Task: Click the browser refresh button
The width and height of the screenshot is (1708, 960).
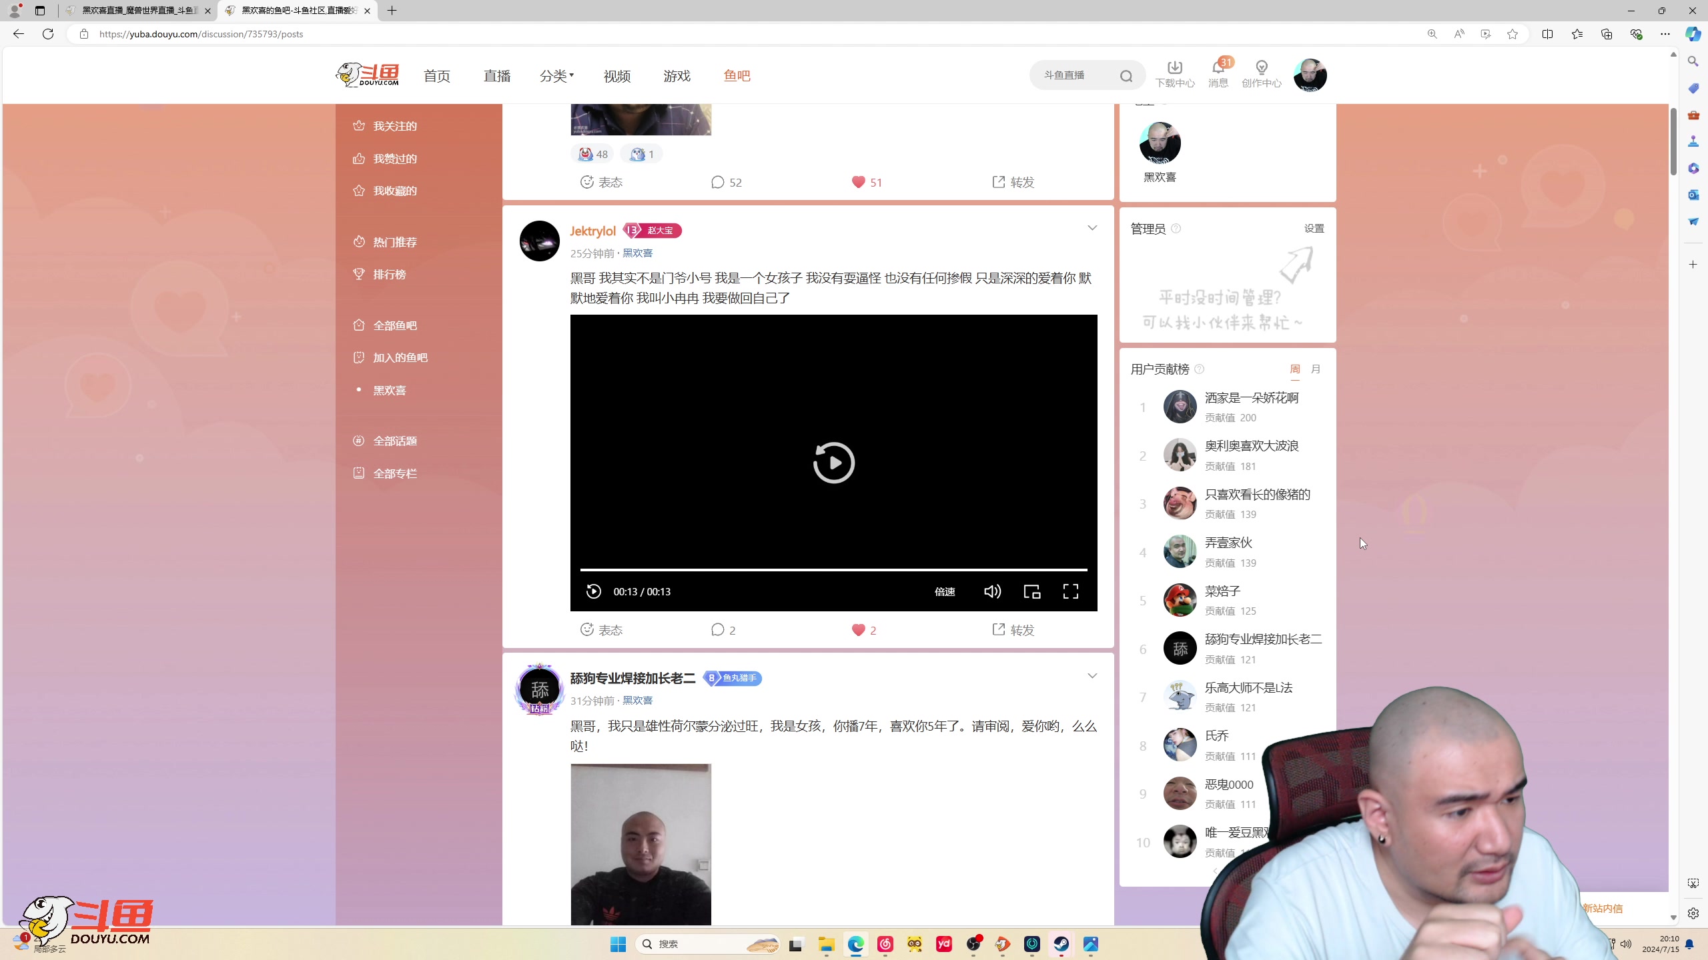Action: [48, 34]
